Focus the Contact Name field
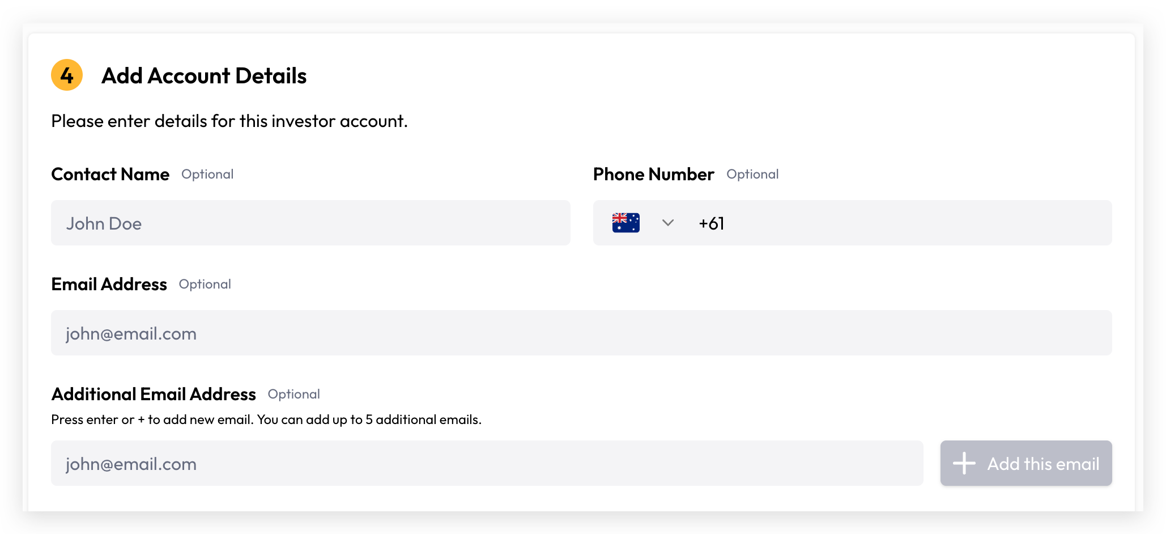 pyautogui.click(x=310, y=223)
